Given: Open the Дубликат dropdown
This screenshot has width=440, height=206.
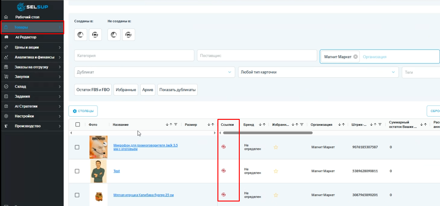Looking at the screenshot, I should (x=154, y=72).
